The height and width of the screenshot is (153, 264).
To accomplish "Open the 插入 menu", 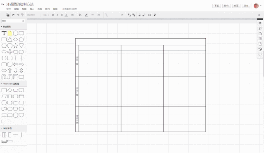I will 32,9.
